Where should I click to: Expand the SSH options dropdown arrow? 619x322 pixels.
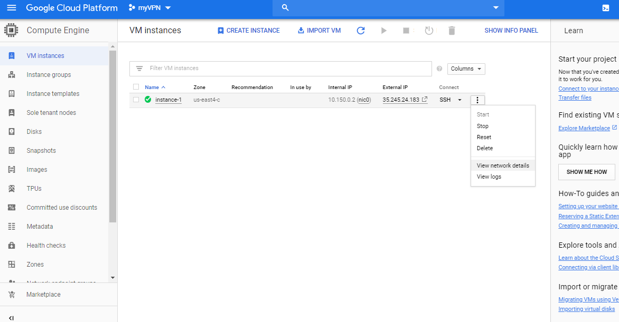(x=459, y=100)
